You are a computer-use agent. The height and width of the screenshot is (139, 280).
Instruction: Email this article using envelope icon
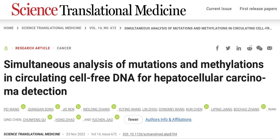point(270,48)
